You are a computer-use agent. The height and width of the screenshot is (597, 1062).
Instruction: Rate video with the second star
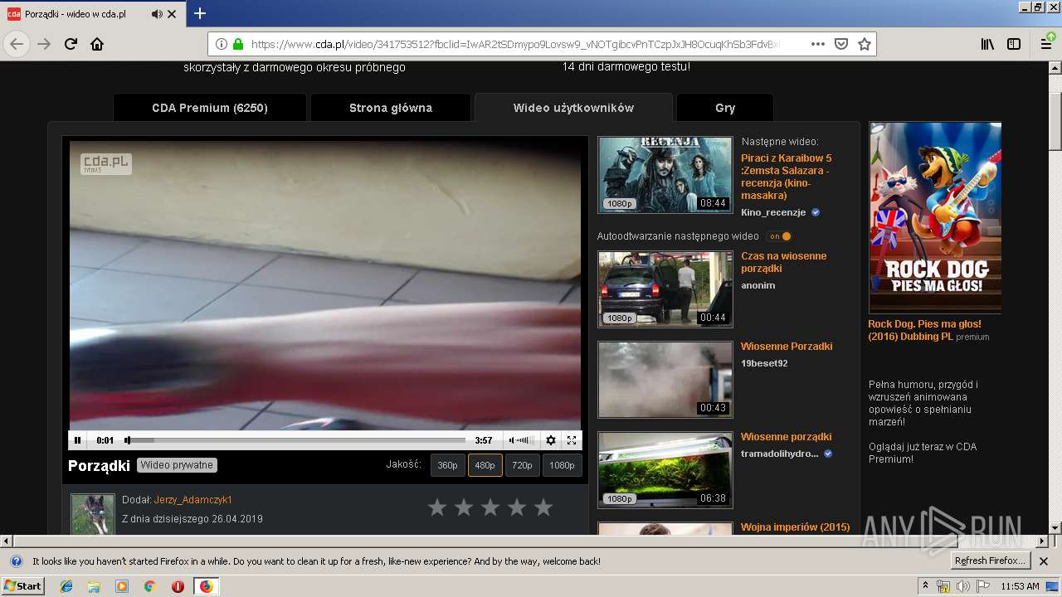point(464,507)
